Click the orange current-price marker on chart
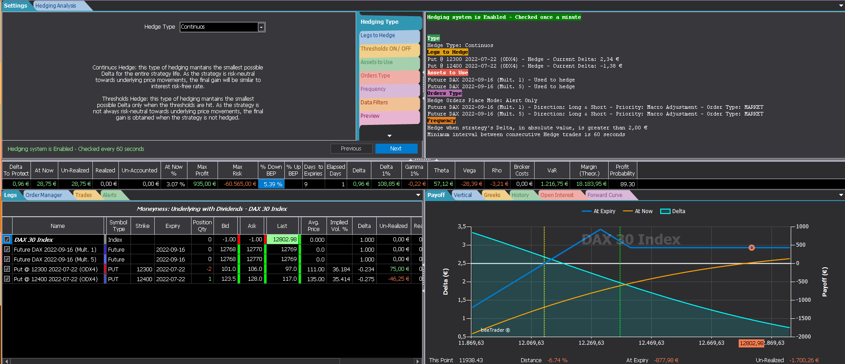The width and height of the screenshot is (845, 364). click(752, 248)
